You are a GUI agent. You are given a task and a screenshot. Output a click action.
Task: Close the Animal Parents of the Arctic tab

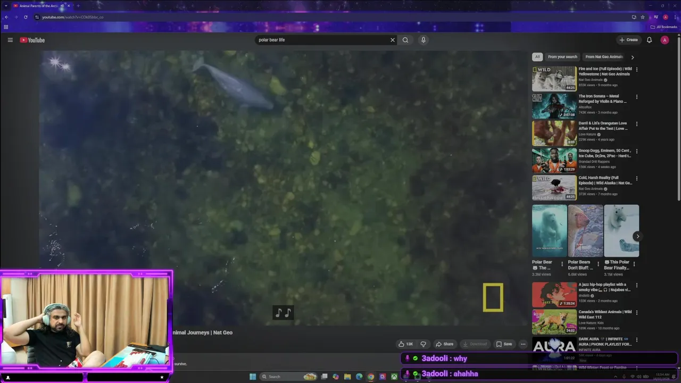tap(69, 6)
